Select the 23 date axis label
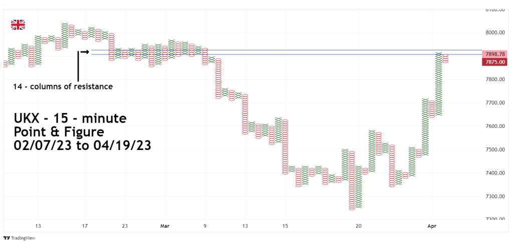The width and height of the screenshot is (512, 244). coord(125,226)
